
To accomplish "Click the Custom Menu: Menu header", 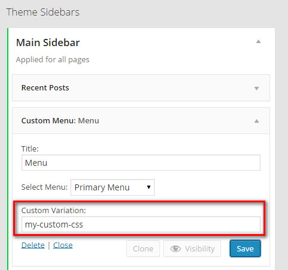I will pos(141,121).
